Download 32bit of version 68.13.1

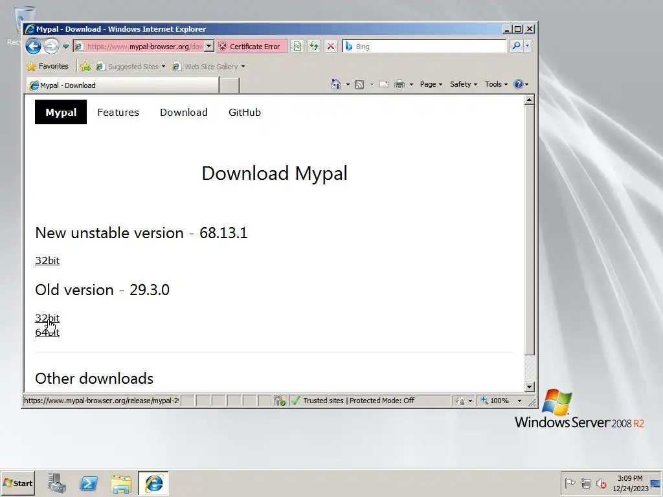[x=47, y=260]
